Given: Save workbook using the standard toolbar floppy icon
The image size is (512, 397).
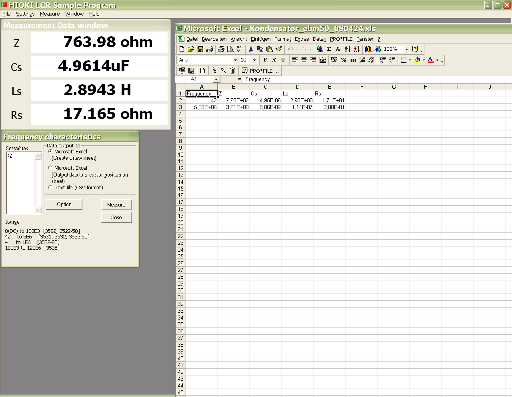Looking at the screenshot, I should tap(200, 49).
